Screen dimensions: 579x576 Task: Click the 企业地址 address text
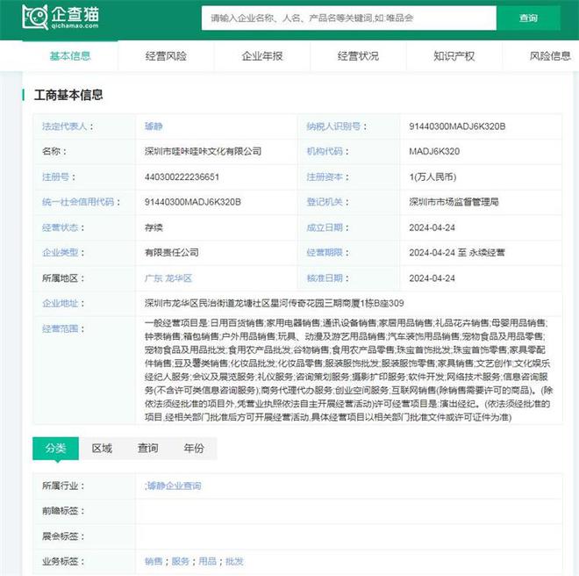[275, 303]
